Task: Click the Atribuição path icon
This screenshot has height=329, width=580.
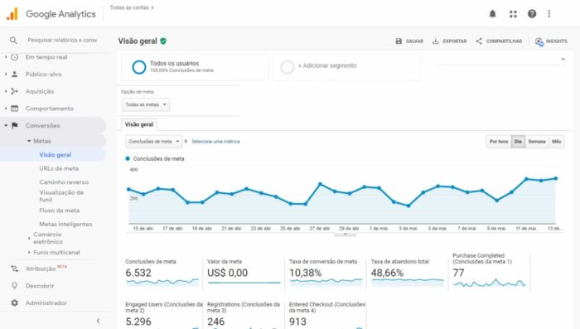Action: point(14,269)
